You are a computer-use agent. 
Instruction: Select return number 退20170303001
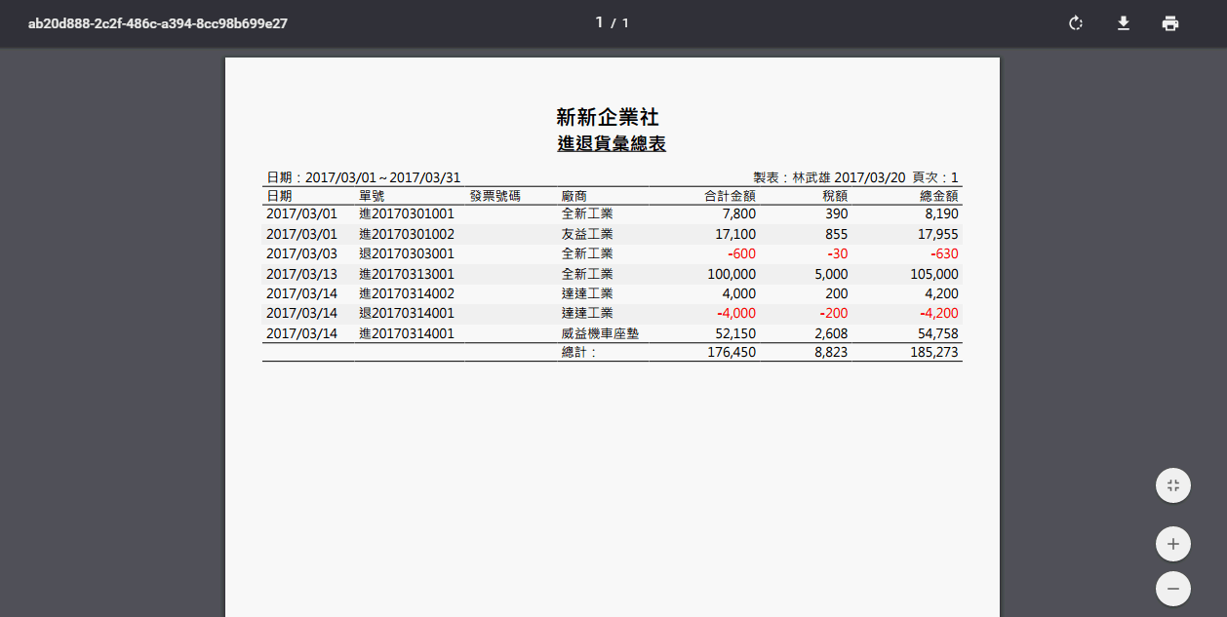click(407, 253)
